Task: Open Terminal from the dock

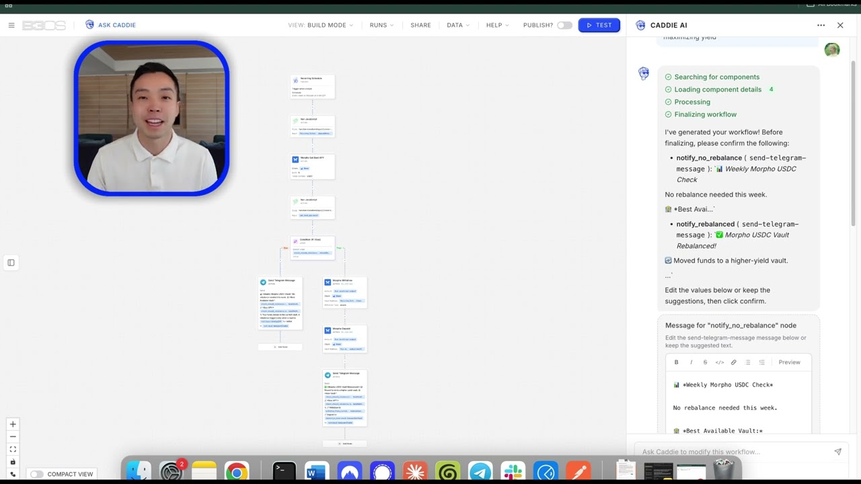Action: coord(285,472)
